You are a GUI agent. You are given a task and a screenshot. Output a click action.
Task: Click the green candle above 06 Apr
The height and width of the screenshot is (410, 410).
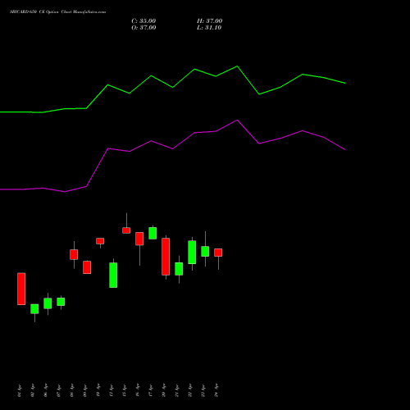pyautogui.click(x=48, y=303)
